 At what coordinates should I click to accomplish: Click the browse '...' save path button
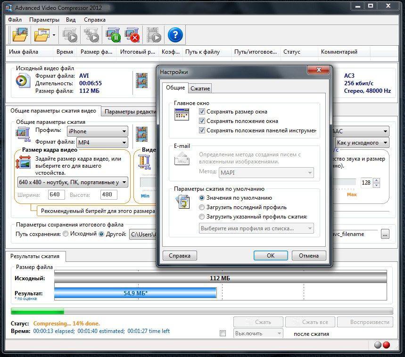point(385,234)
